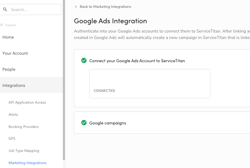The height and width of the screenshot is (168, 250).
Task: Click the small plus icon beside Expand
Action: click(x=2, y=25)
